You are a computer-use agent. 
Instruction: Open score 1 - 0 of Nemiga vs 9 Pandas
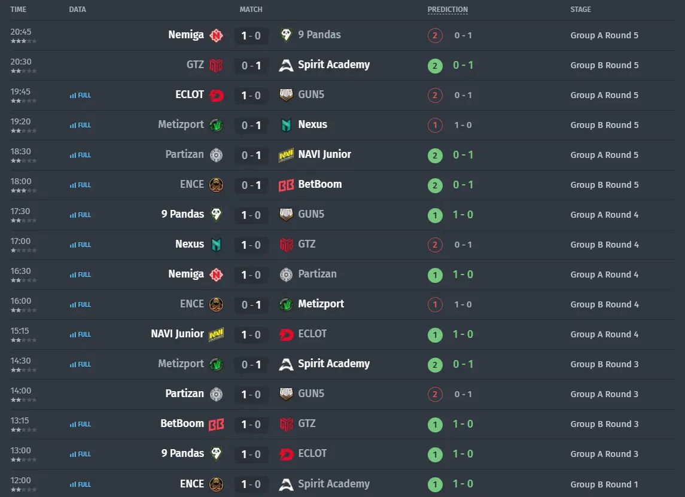(x=251, y=36)
